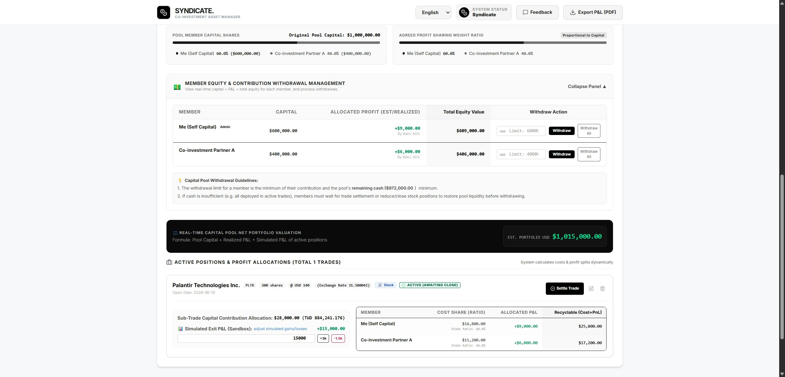Click the briefcase icon beside Active Positions

click(x=169, y=262)
